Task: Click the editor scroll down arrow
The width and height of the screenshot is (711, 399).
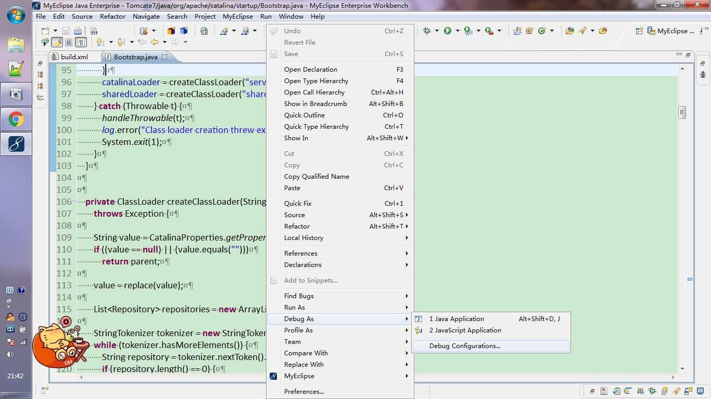Action: click(x=682, y=369)
